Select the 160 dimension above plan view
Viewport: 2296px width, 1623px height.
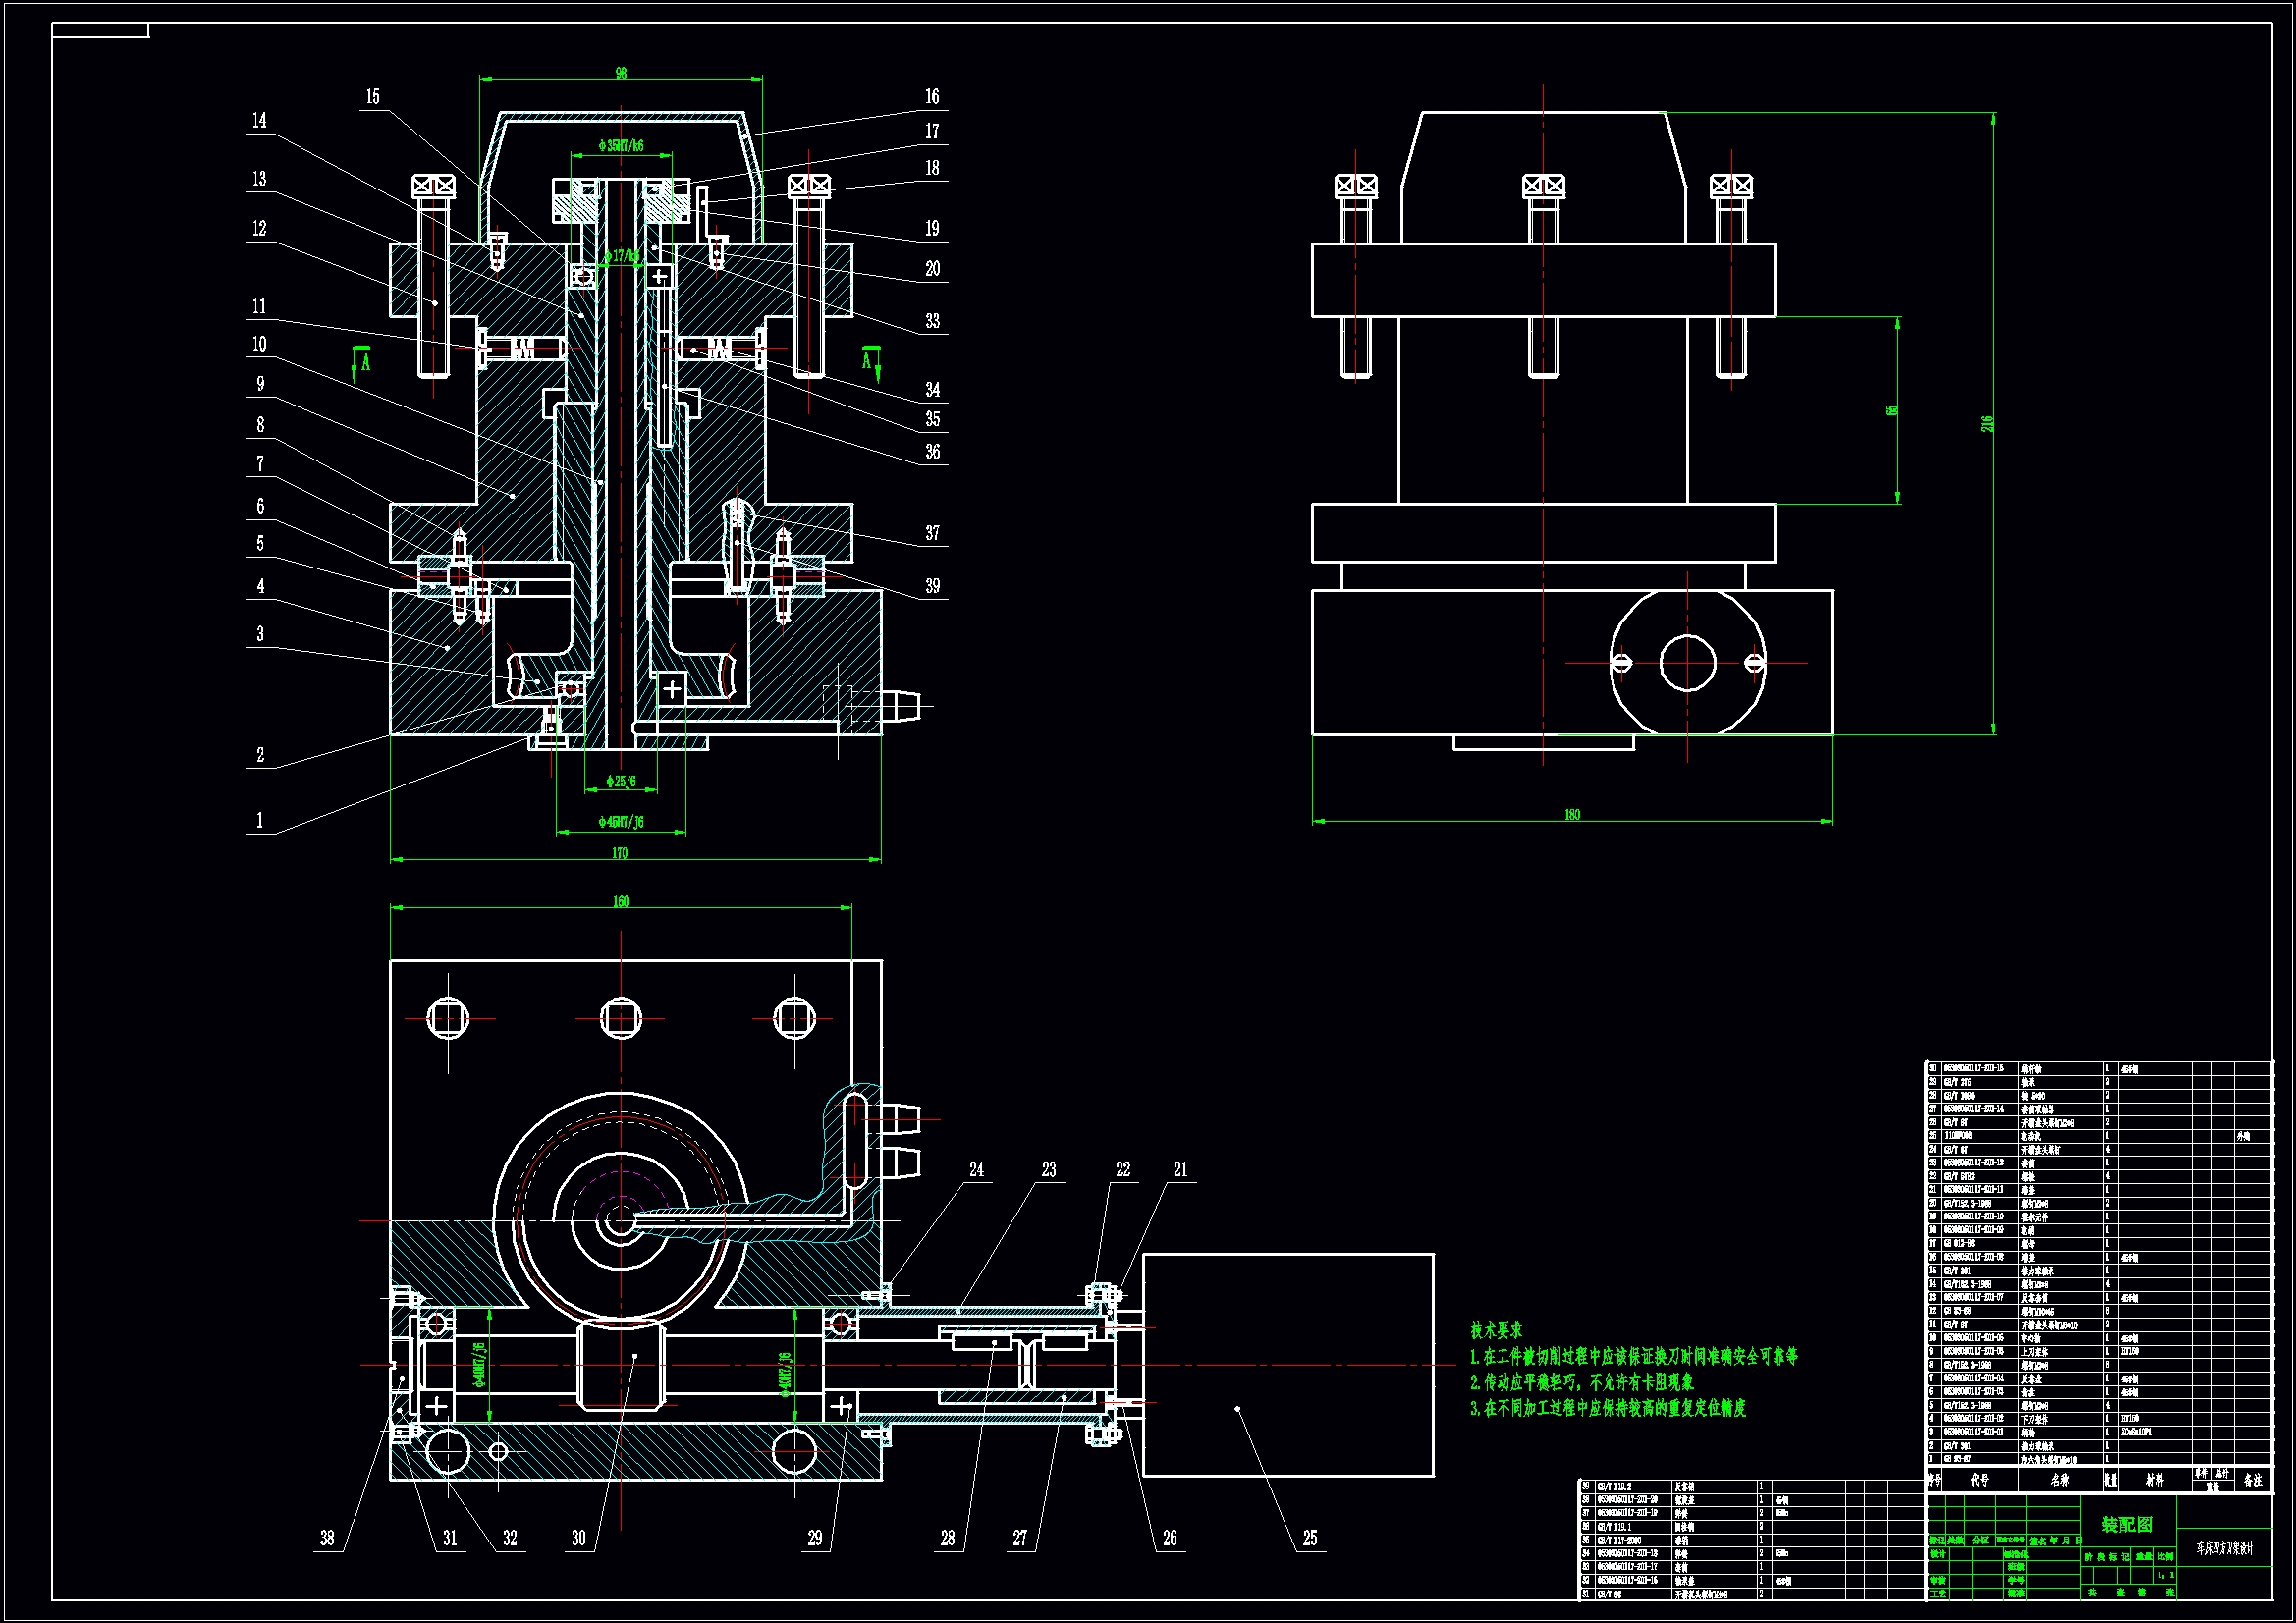click(620, 902)
